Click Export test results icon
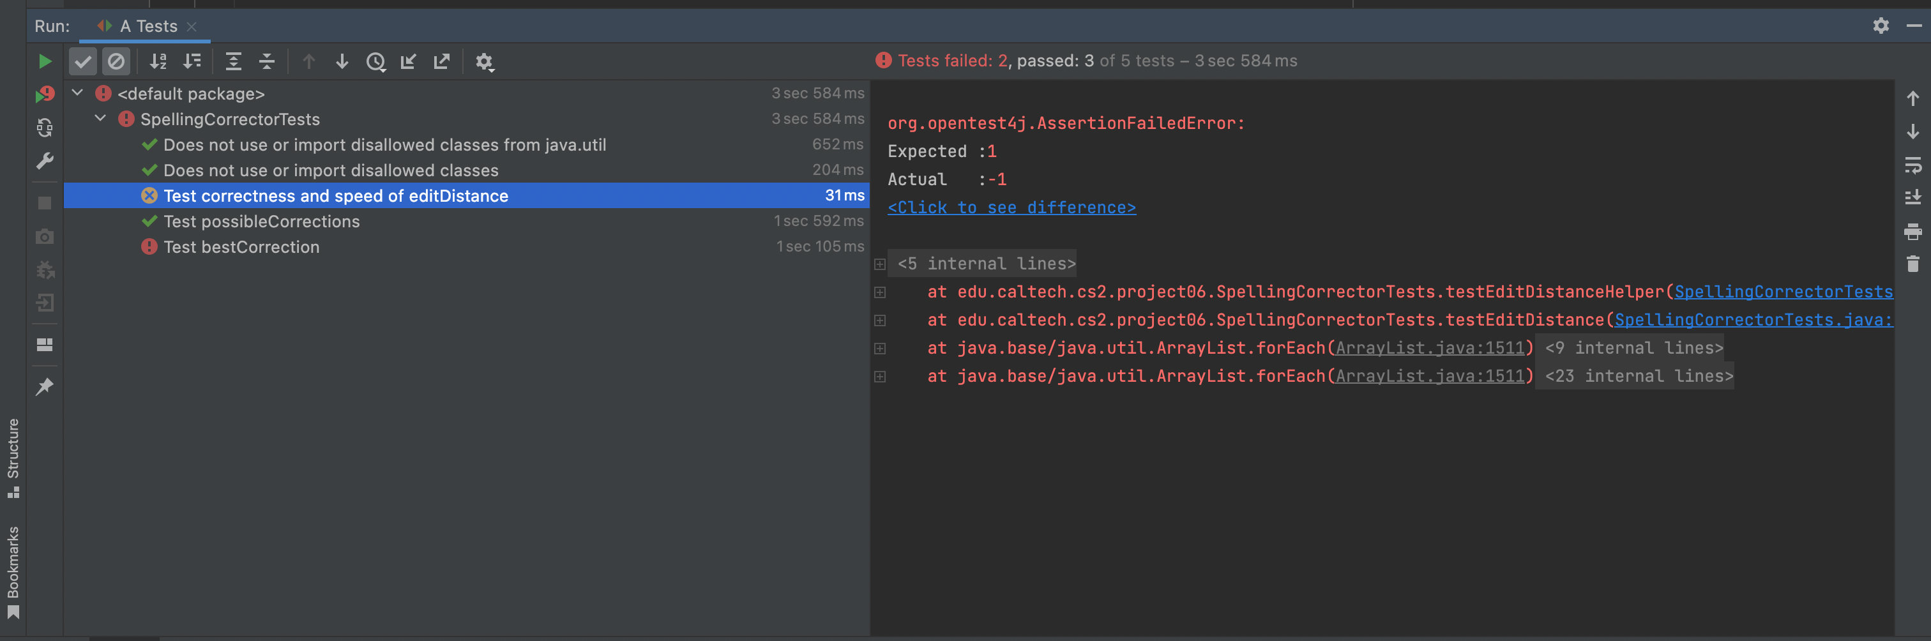 (x=441, y=61)
